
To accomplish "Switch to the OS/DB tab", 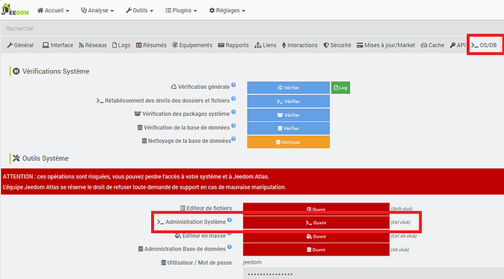I will coord(484,45).
